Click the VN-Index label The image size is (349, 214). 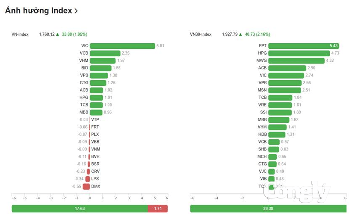click(x=20, y=34)
